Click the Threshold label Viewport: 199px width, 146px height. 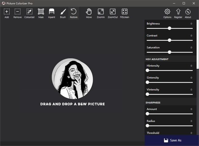click(153, 133)
